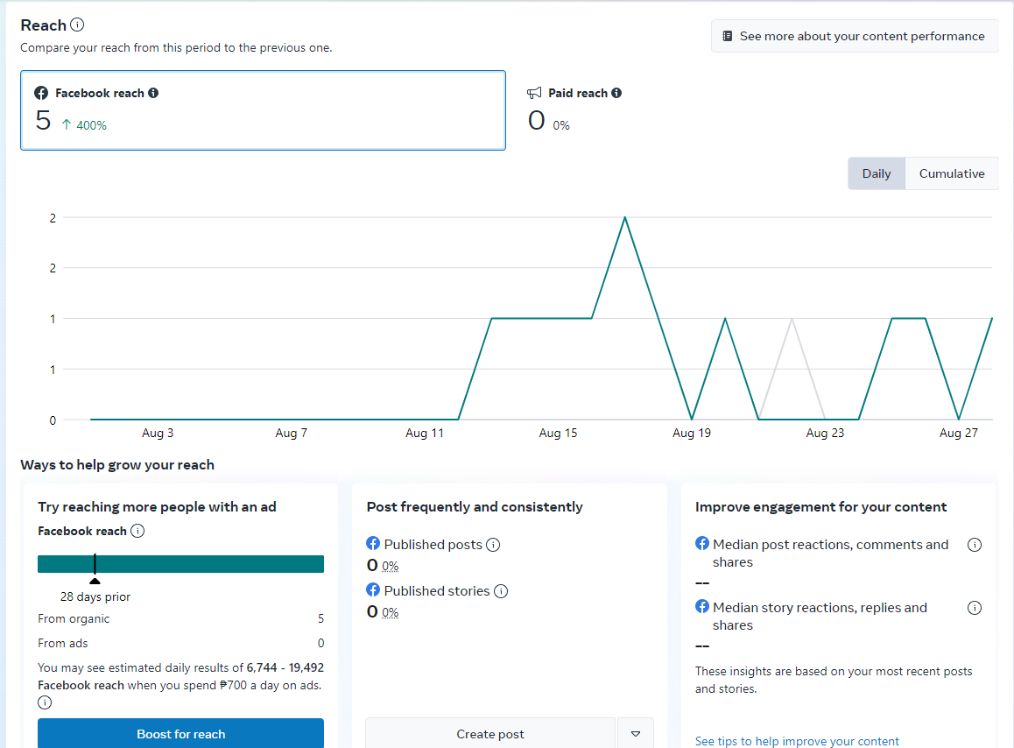Click the info icon next to Facebook reach card
Image resolution: width=1014 pixels, height=748 pixels.
(153, 93)
